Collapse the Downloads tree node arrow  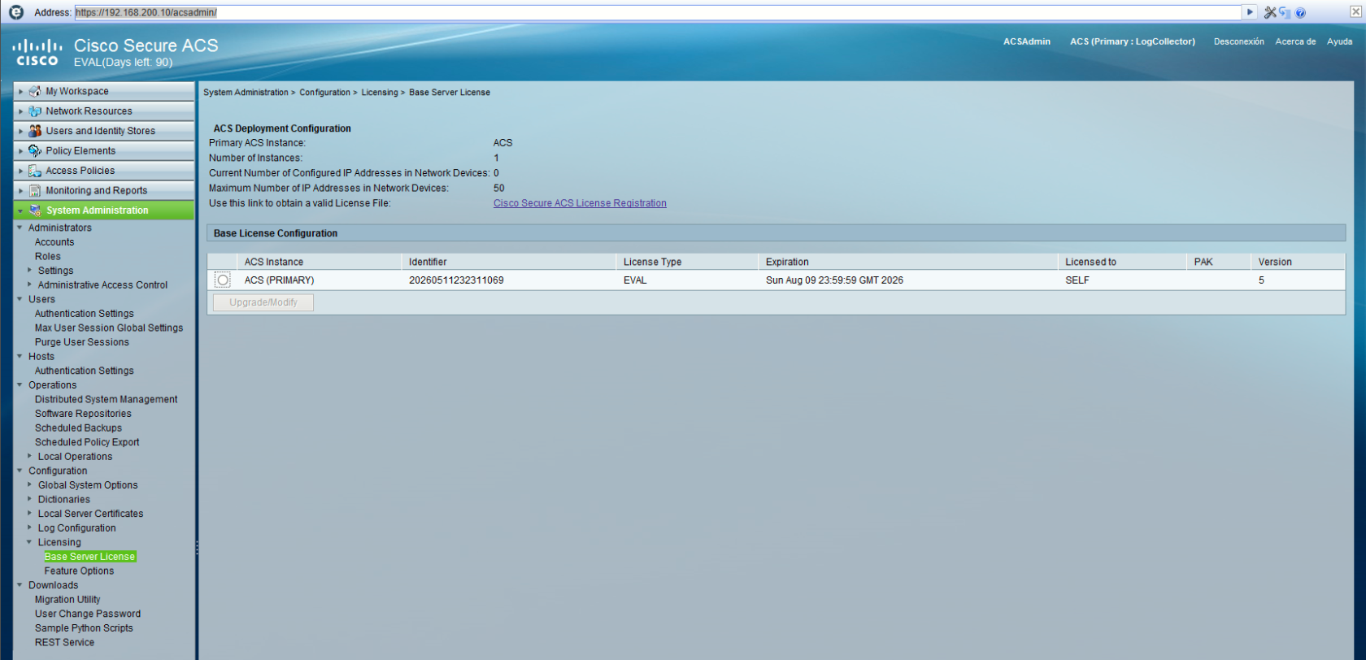(x=20, y=584)
